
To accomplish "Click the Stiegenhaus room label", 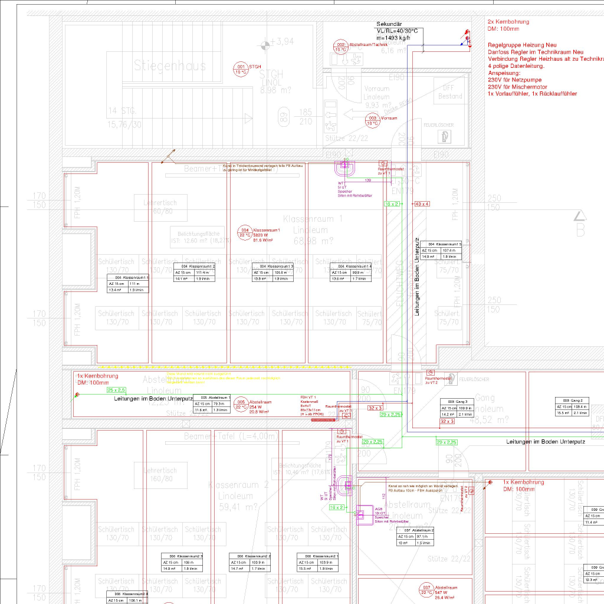I will [x=170, y=65].
